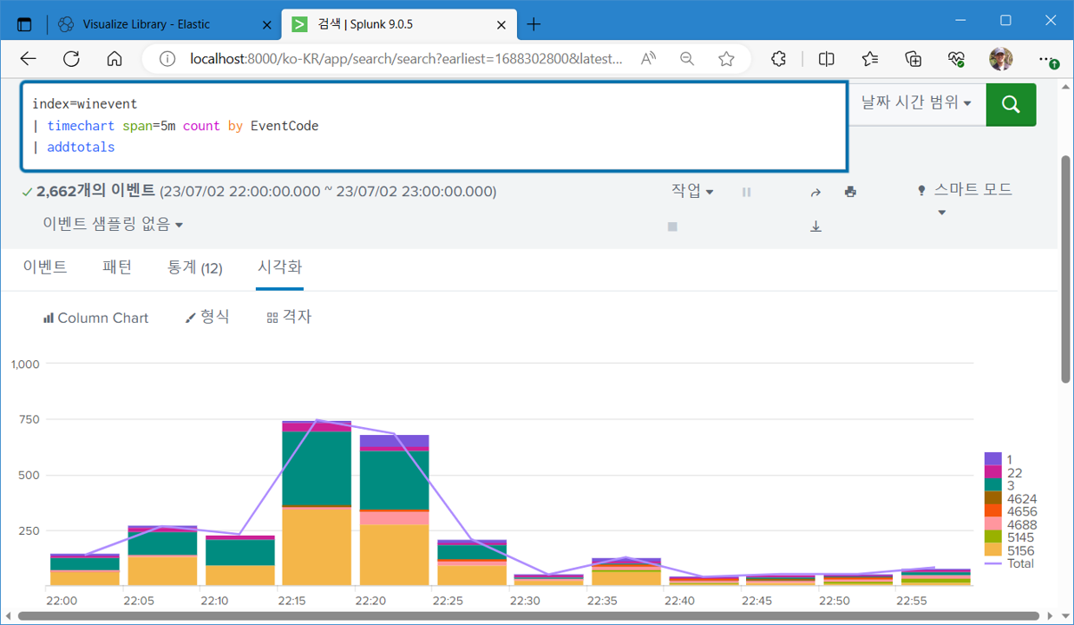View site information icon in address bar
Viewport: 1074px width, 625px height.
(x=169, y=58)
